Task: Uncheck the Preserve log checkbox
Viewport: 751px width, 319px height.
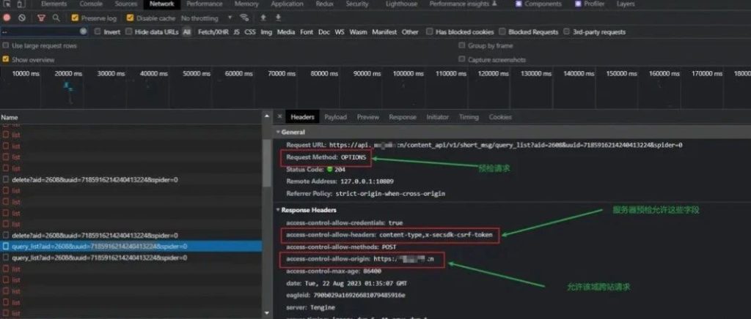Action: point(75,18)
